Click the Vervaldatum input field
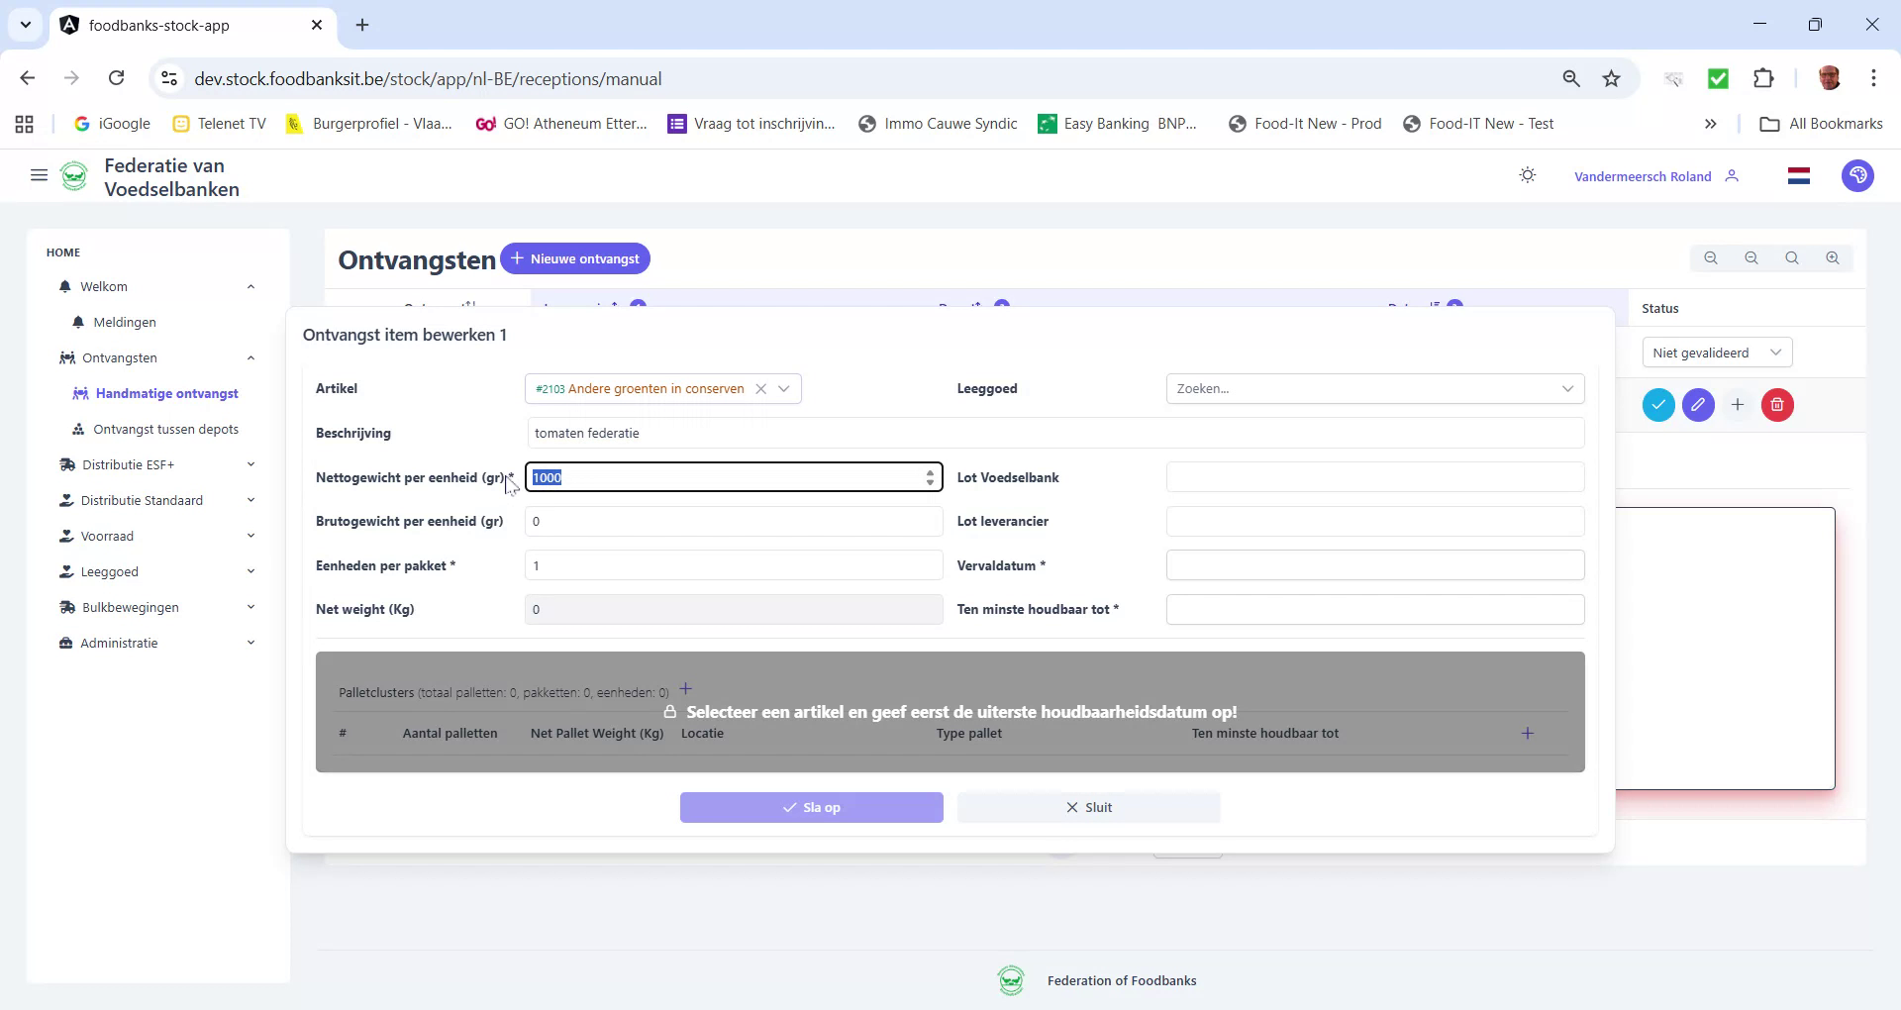Screen dimensions: 1901x1010 [x=1374, y=564]
